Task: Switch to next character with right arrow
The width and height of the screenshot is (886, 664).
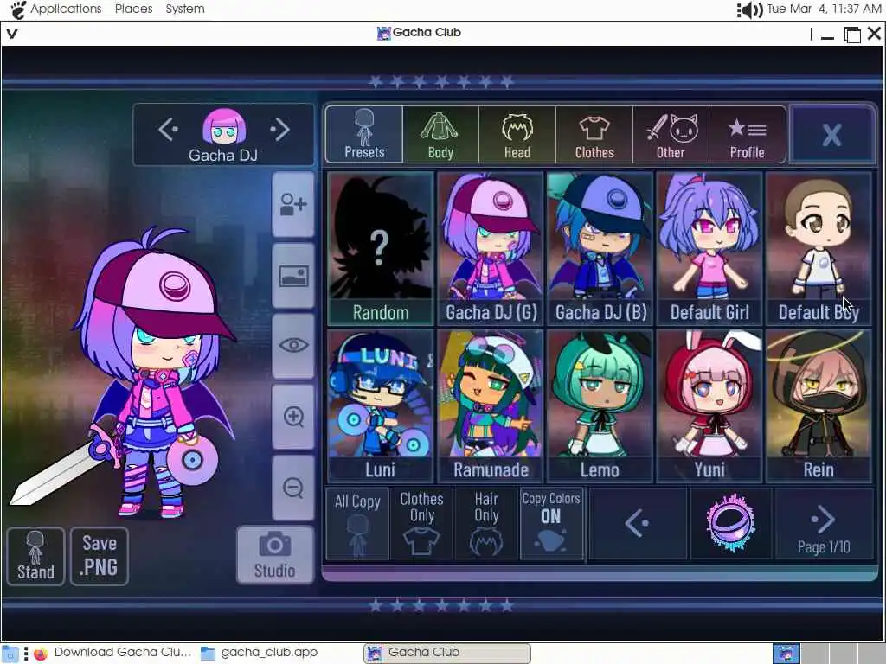Action: [x=279, y=130]
